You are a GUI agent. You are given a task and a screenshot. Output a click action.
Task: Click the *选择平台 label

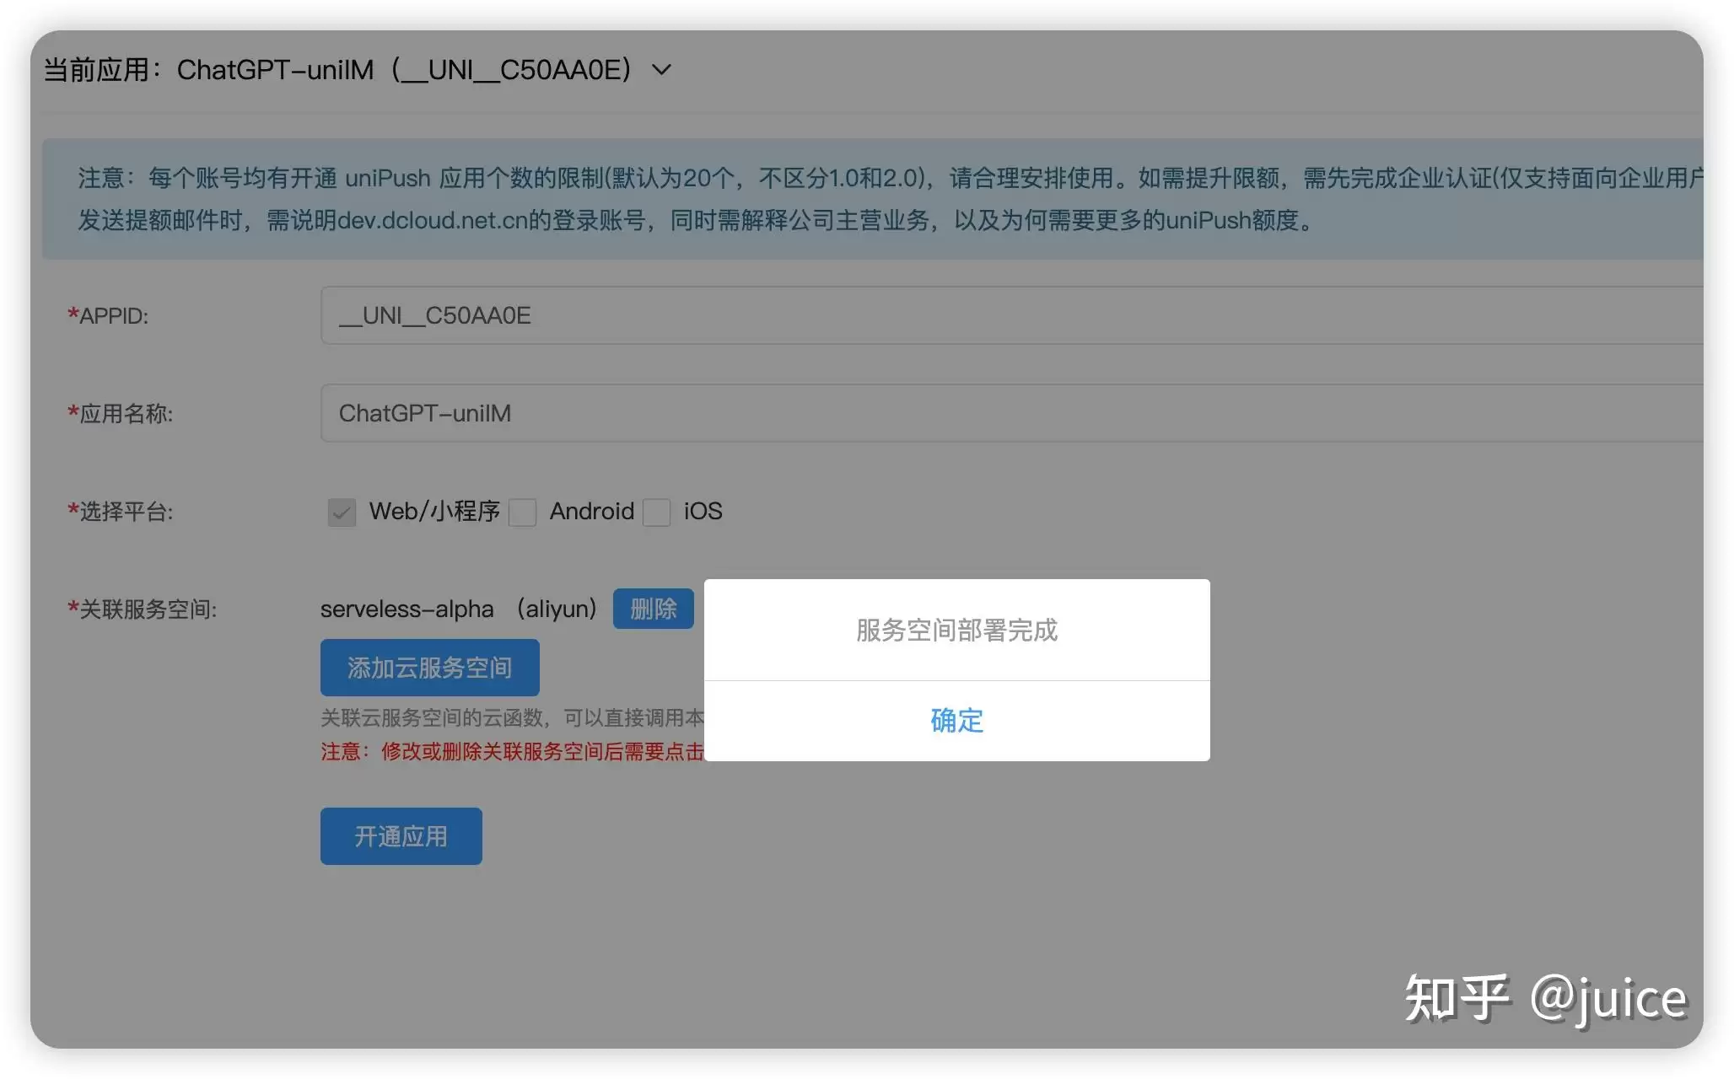[x=121, y=512]
